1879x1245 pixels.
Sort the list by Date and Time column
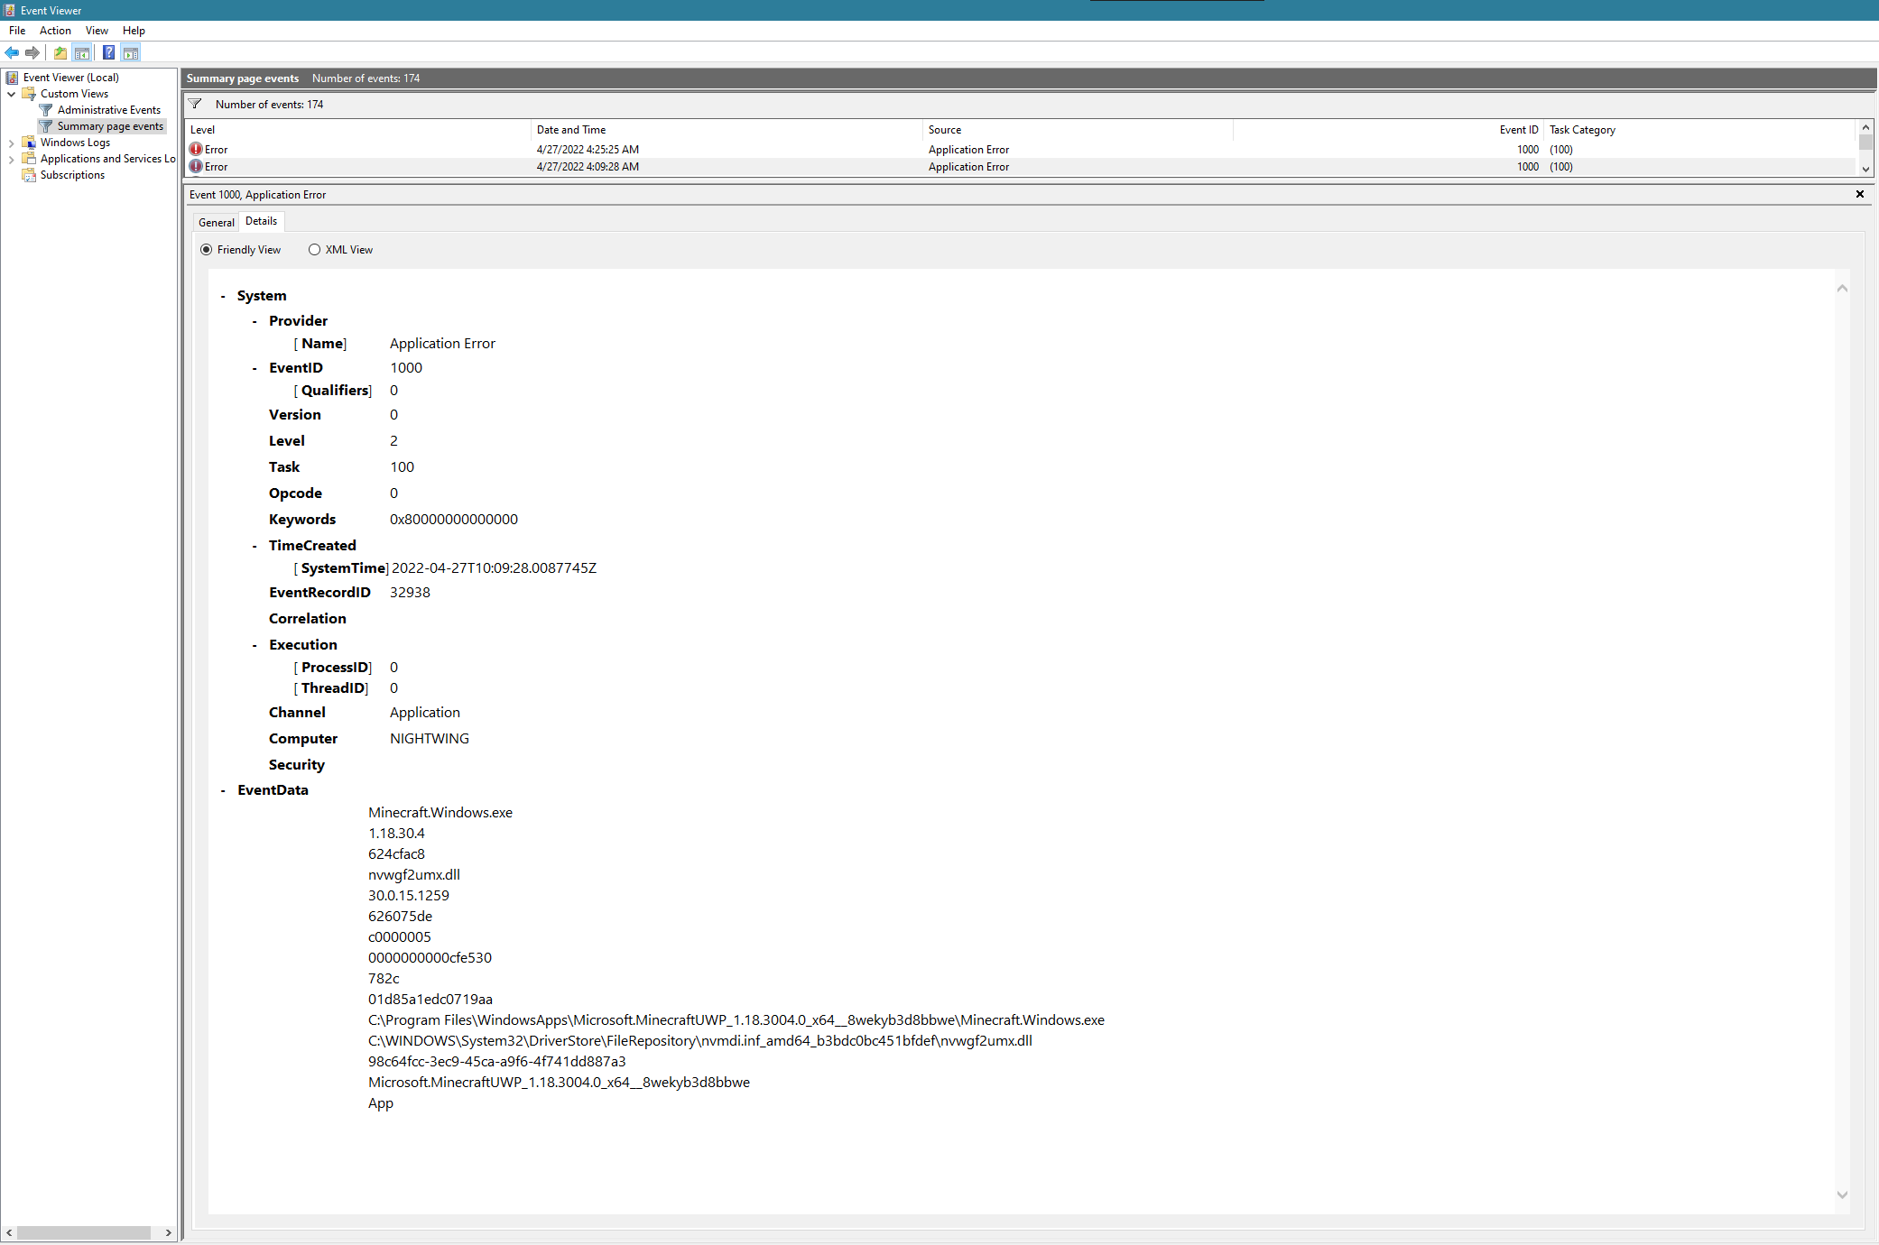click(x=570, y=130)
